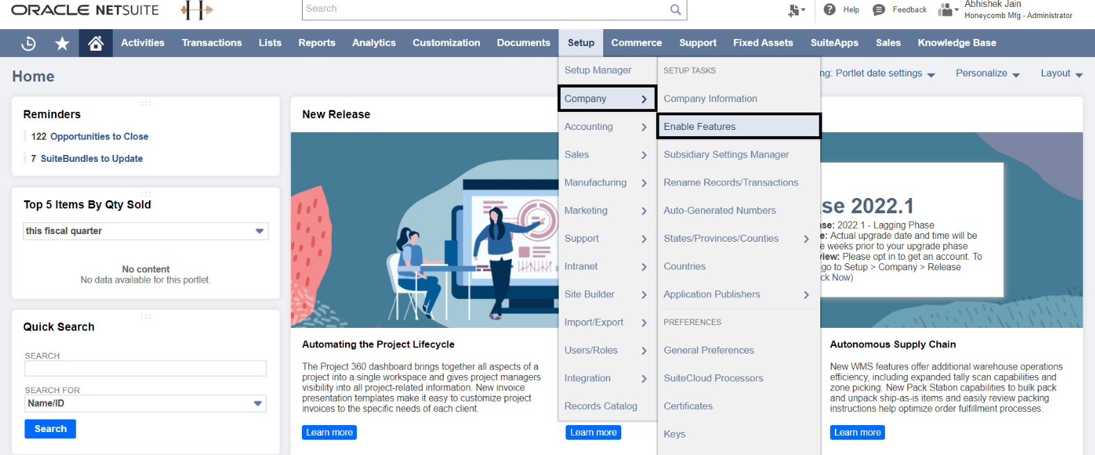The height and width of the screenshot is (455, 1095).
Task: Expand the Manufacturing submenu arrow
Action: pyautogui.click(x=644, y=183)
